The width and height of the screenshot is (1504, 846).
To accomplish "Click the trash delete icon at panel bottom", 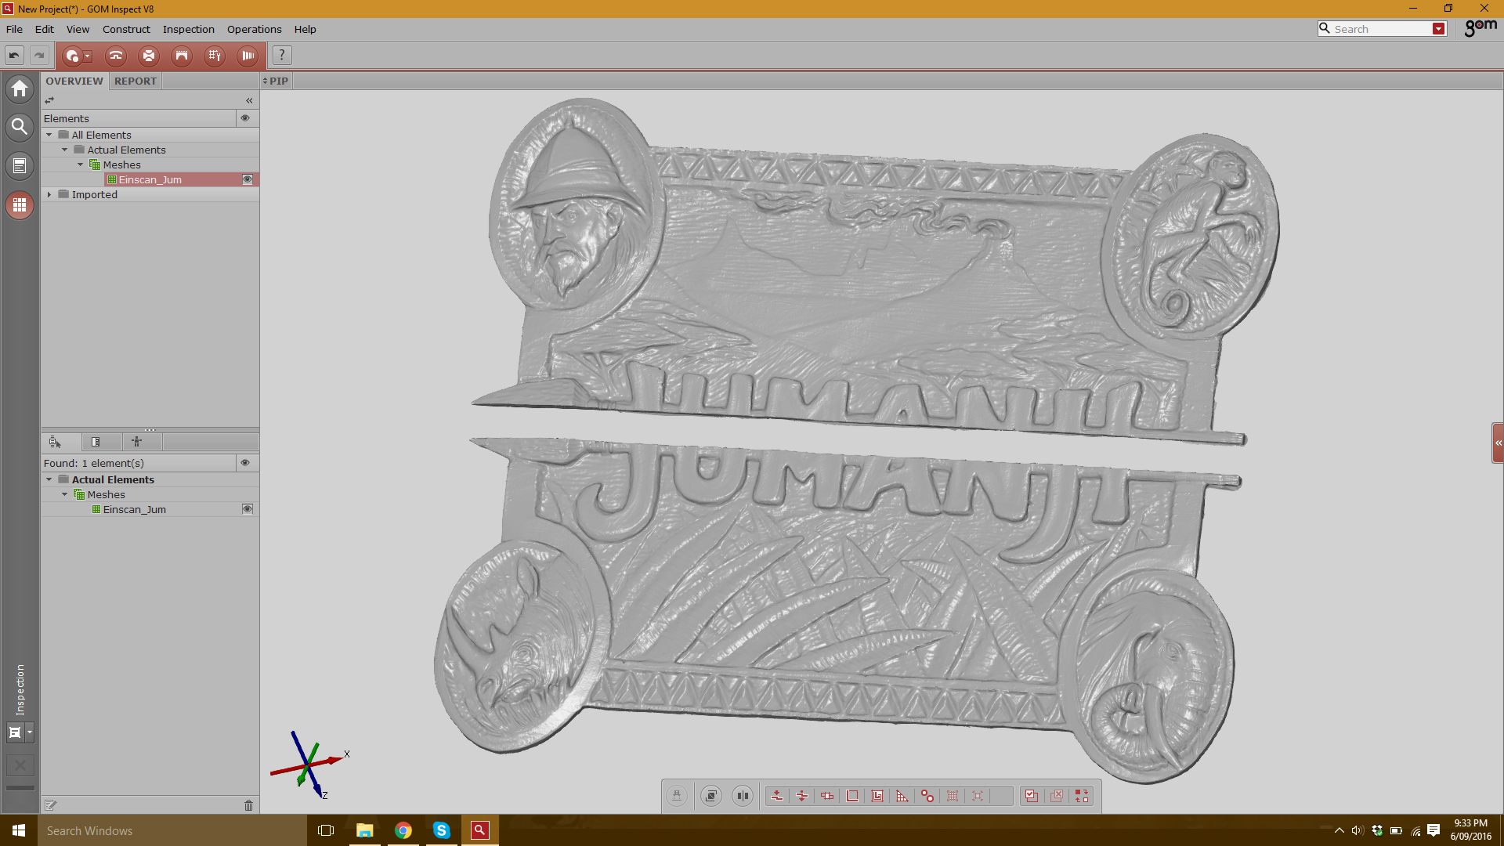I will point(248,805).
